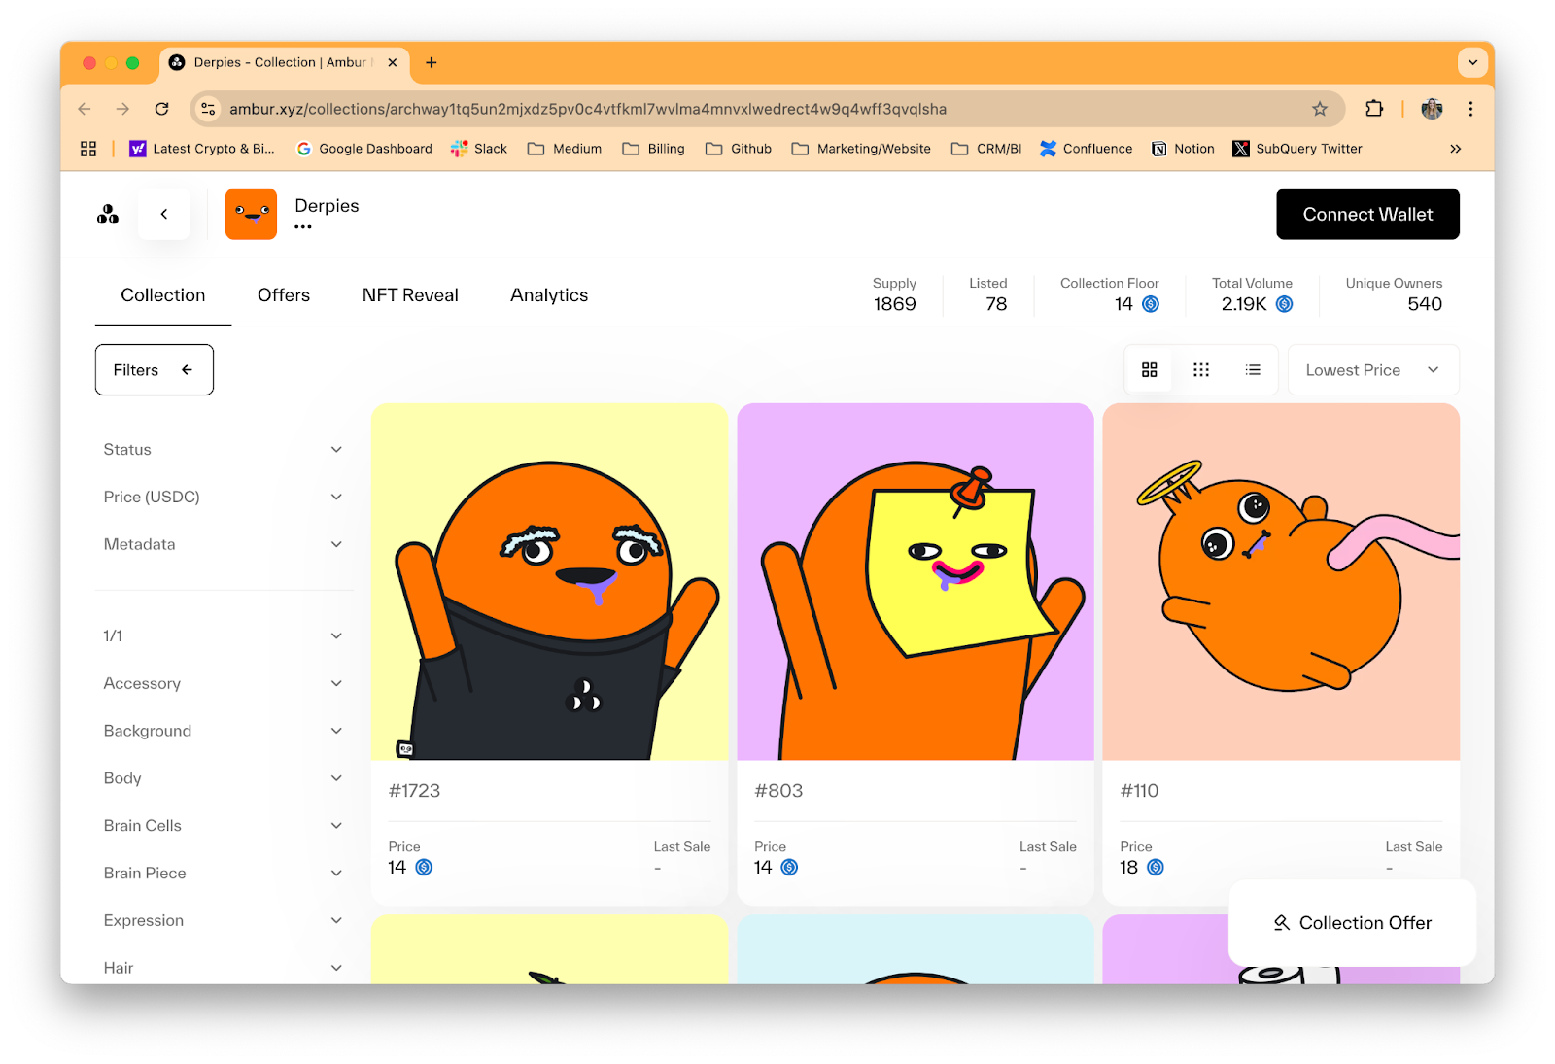Image resolution: width=1555 pixels, height=1064 pixels.
Task: Click the Connect Wallet button
Action: tap(1367, 214)
